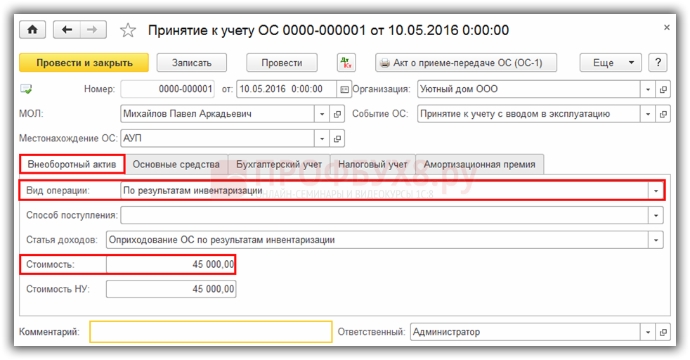Viewport: 690px width, 360px height.
Task: Add document to favorites with star icon
Action: pos(128,30)
